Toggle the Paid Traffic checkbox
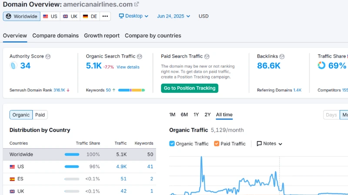 217,144
